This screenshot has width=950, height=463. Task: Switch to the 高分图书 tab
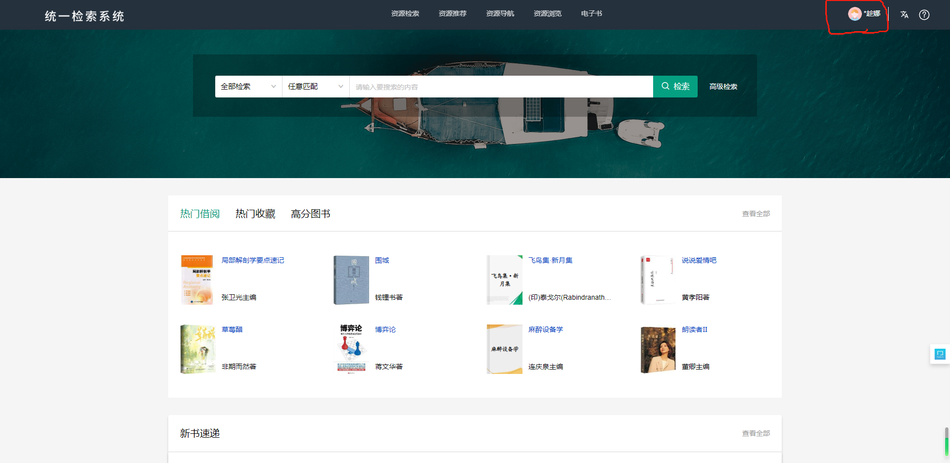[310, 214]
